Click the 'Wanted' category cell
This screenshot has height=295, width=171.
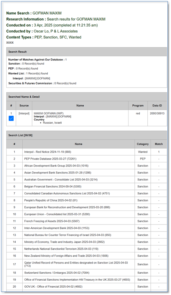tap(143, 152)
